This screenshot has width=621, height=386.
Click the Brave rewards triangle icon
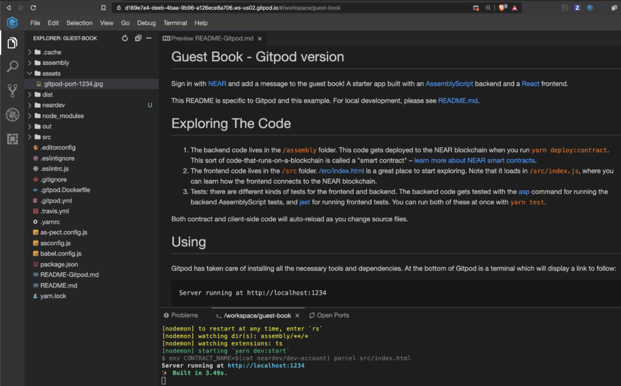tap(515, 7)
